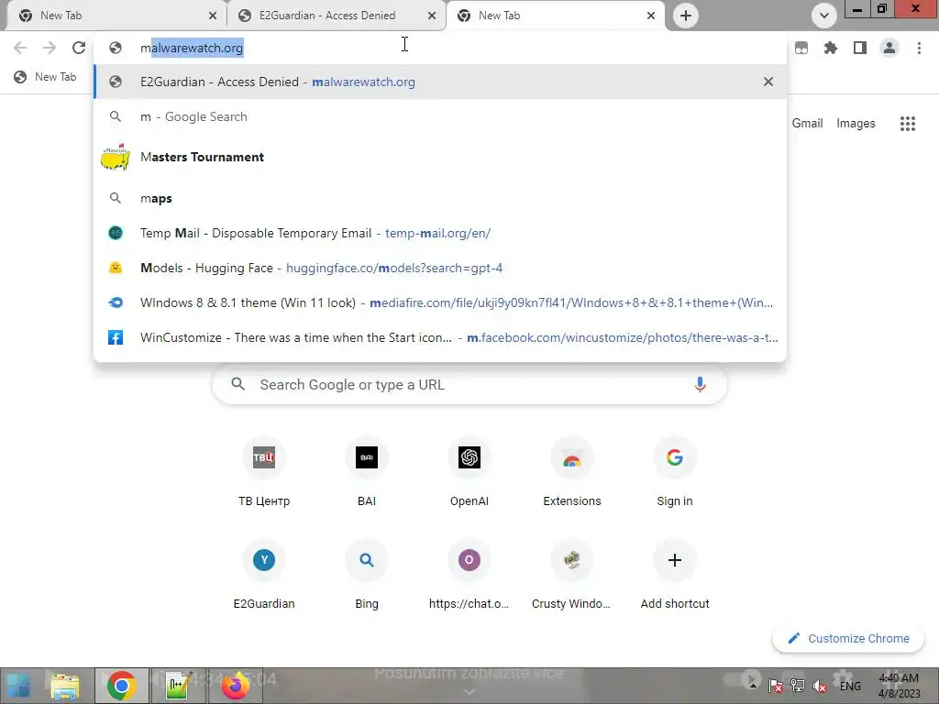Open the tab search dropdown arrow
This screenshot has height=704, width=939.
pyautogui.click(x=824, y=16)
